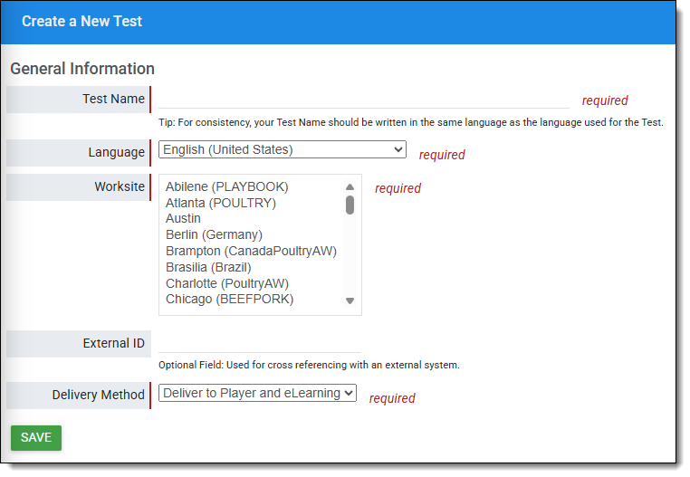Click the Worksite list scrollbar thumb

(x=350, y=205)
